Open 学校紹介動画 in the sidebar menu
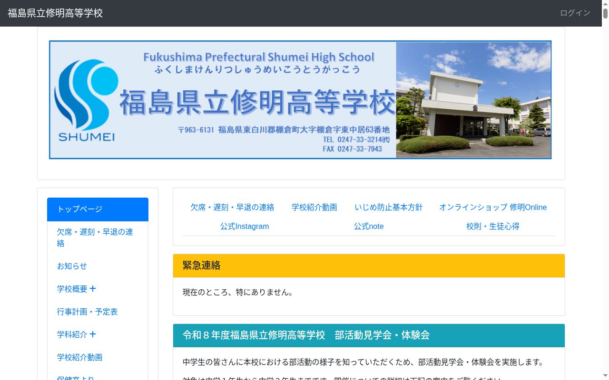This screenshot has width=609, height=380. (x=98, y=357)
